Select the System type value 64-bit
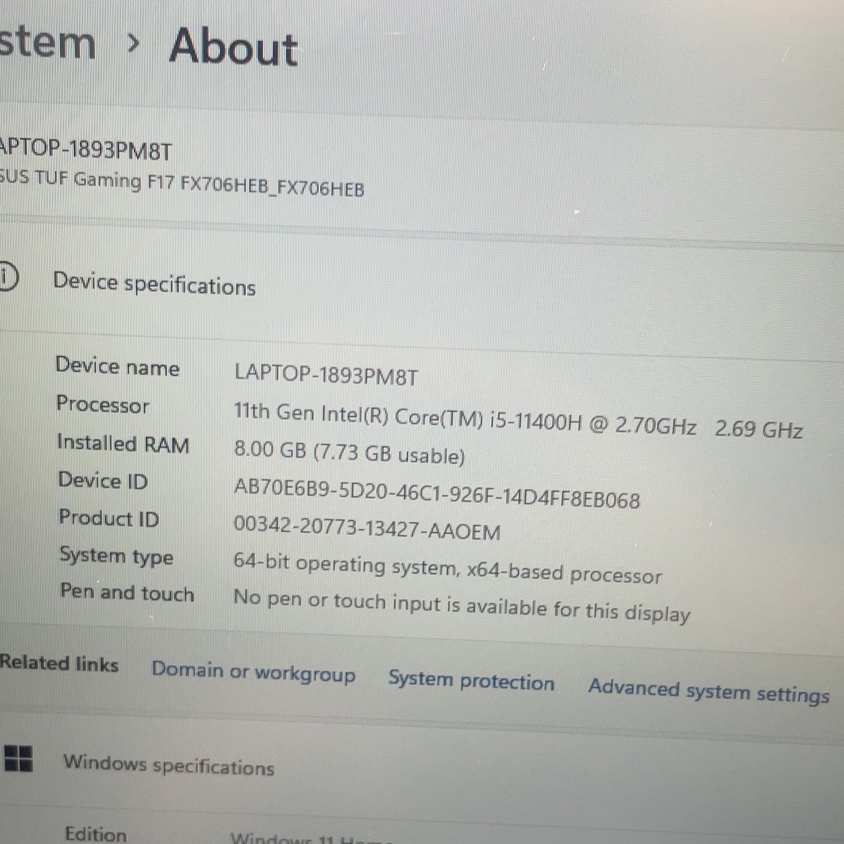Screen dimensions: 844x844 pyautogui.click(x=448, y=568)
